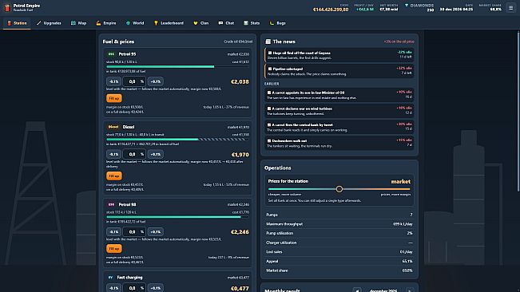Open the Leaderboard trophy icon tab
520x292 pixels.
[156, 23]
